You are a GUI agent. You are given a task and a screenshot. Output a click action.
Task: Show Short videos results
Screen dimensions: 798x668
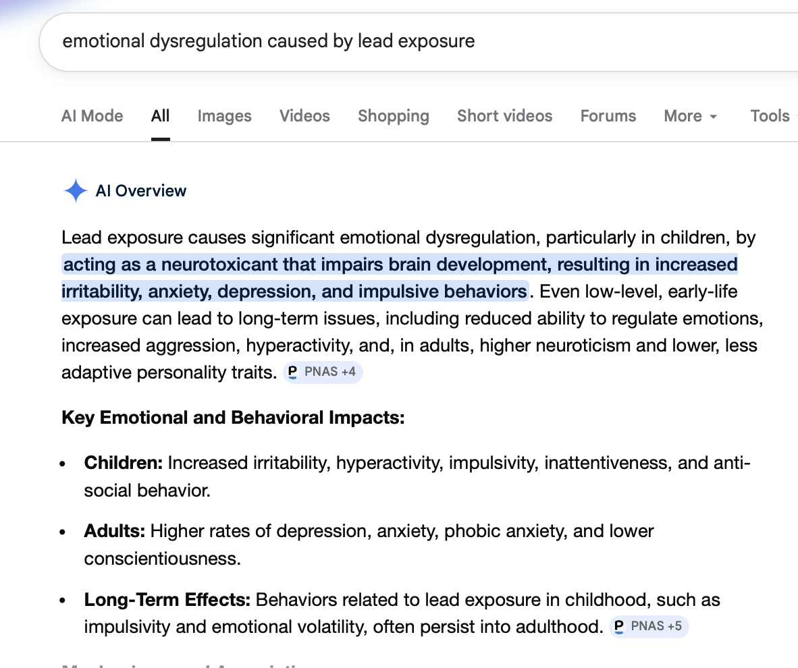(x=504, y=116)
